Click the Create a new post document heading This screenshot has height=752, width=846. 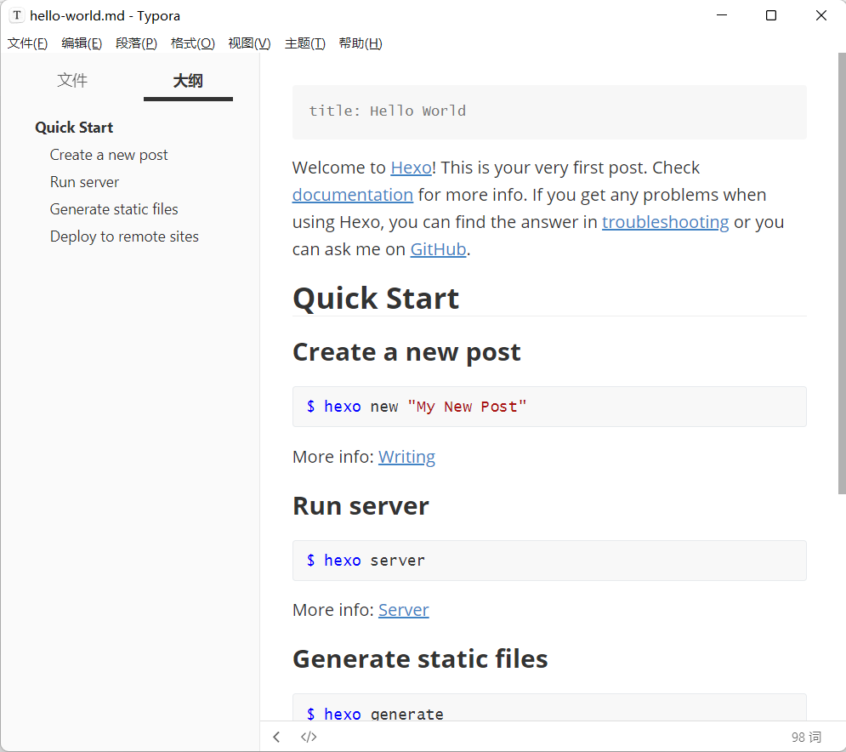tap(406, 352)
